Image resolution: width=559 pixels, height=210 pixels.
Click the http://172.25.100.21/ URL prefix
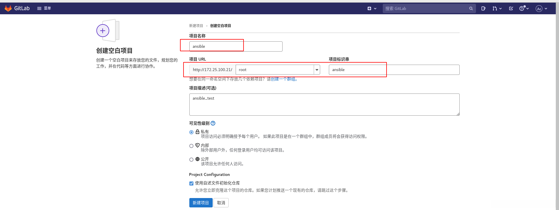point(212,70)
